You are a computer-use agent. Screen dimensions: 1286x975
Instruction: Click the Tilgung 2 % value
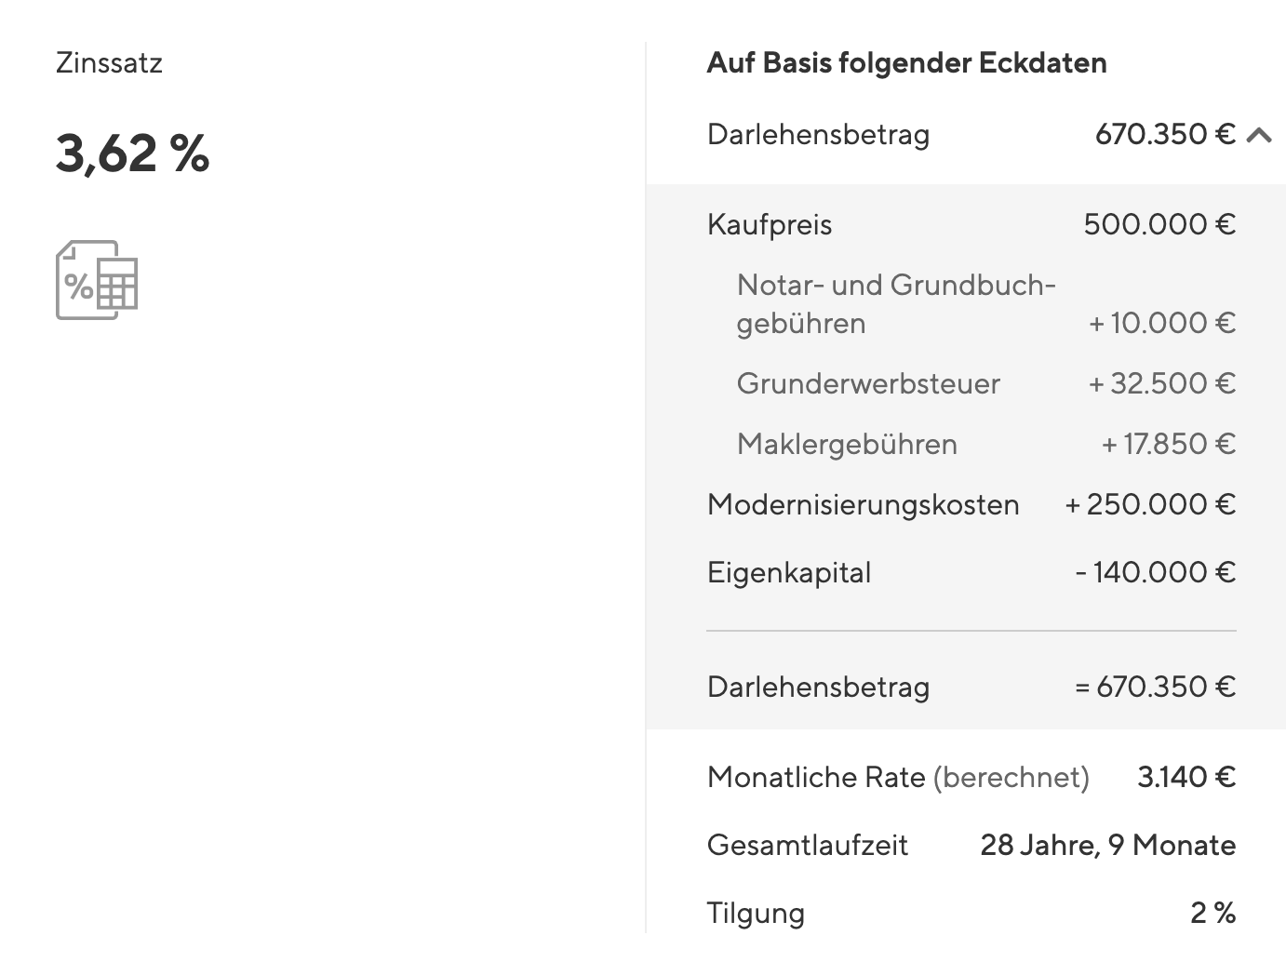[1212, 913]
